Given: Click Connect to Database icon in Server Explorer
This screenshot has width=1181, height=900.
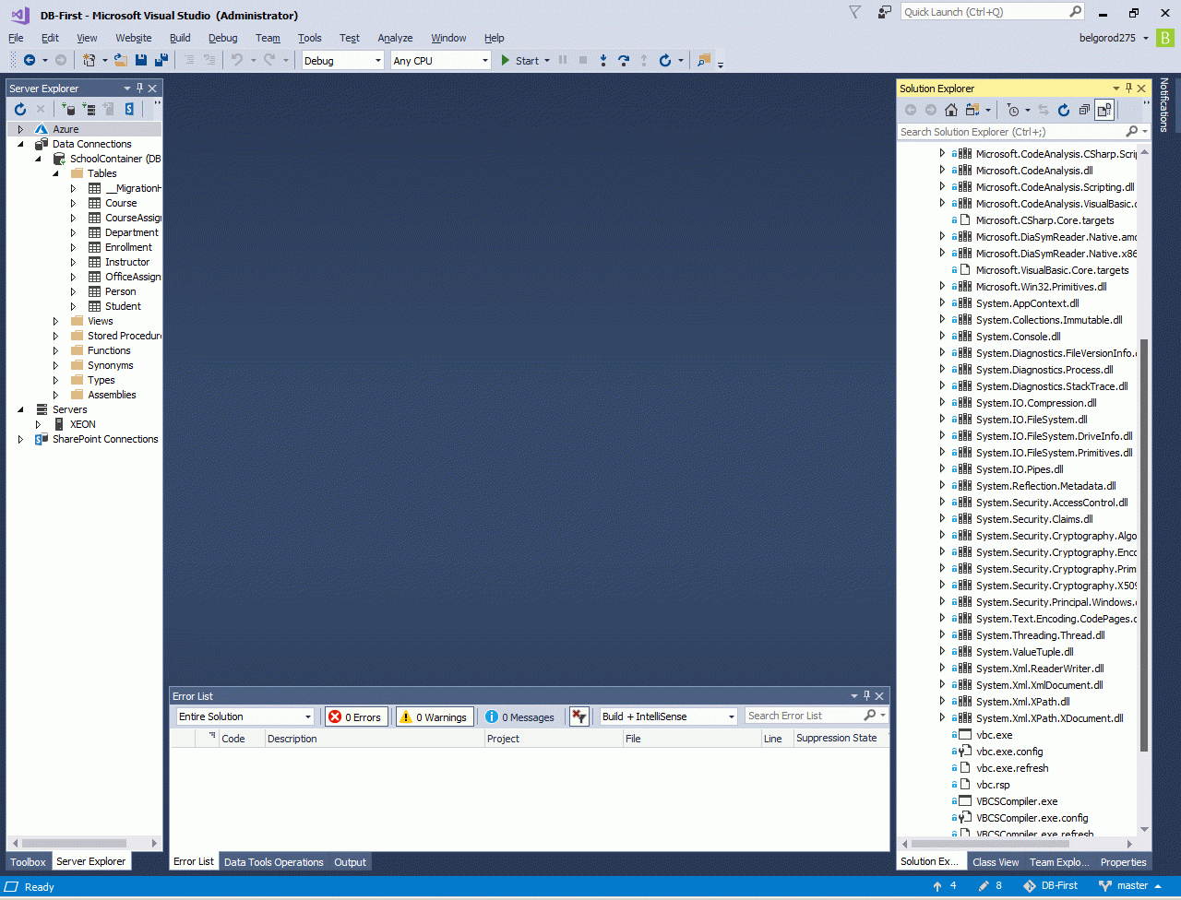Looking at the screenshot, I should [69, 109].
